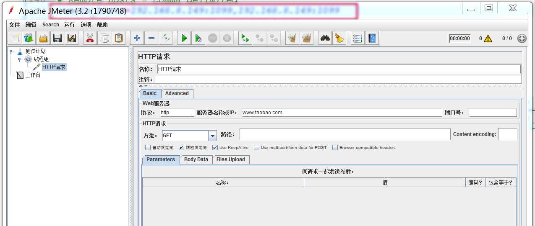The image size is (535, 226).
Task: Click the server name field www.taobao.com
Action: pos(342,112)
